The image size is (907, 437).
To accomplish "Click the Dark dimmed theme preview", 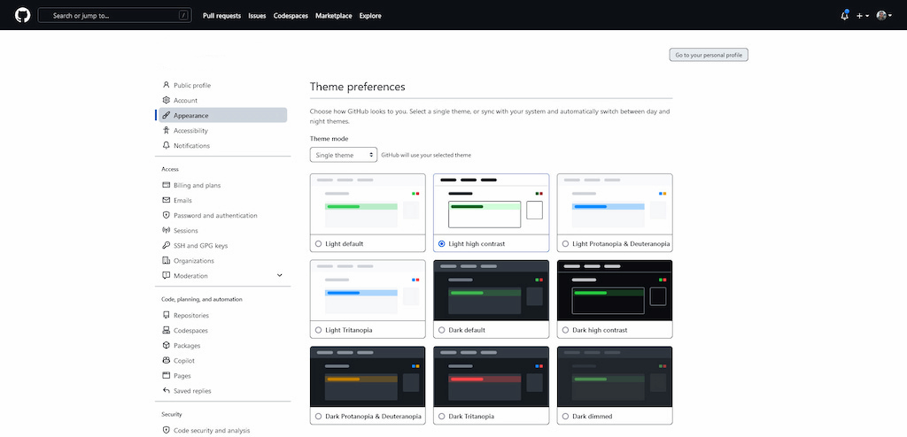I will click(615, 376).
